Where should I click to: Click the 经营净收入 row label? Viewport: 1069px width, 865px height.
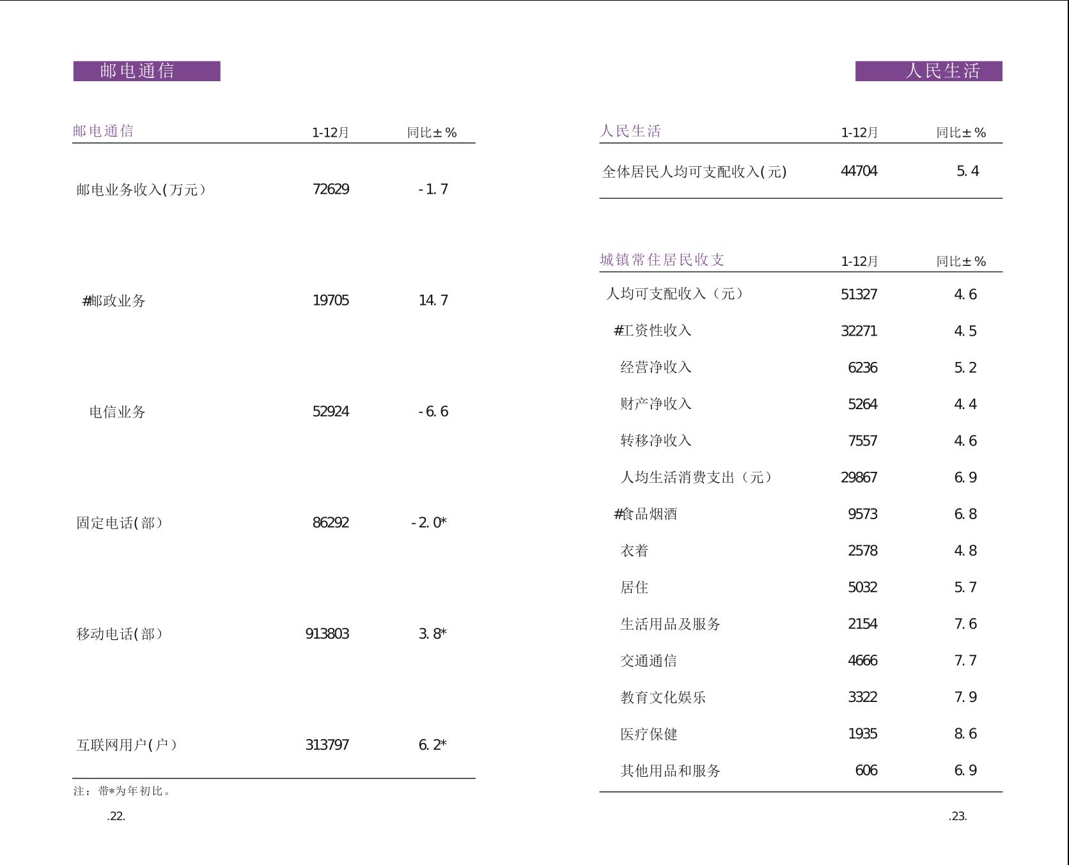coord(656,368)
